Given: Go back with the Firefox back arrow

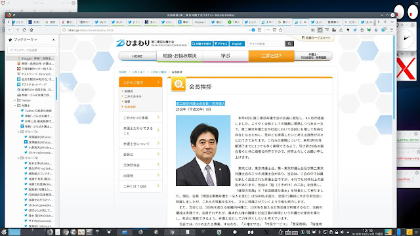Looking at the screenshot, I should [x=10, y=30].
